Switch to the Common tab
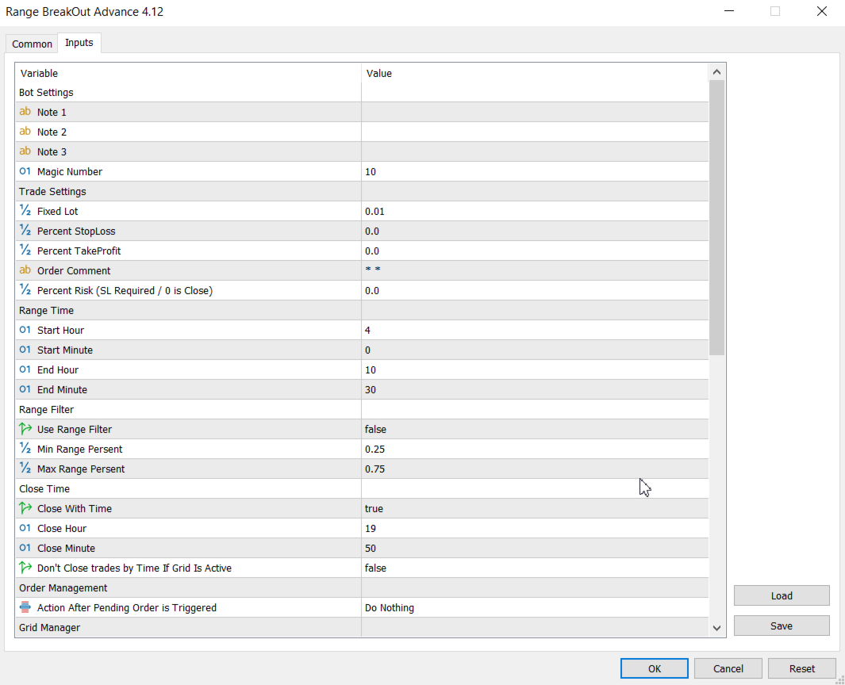 (33, 44)
